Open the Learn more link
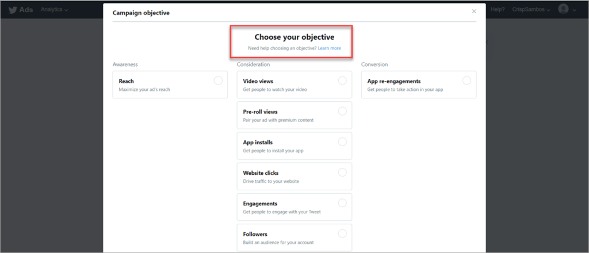The width and height of the screenshot is (589, 253). [329, 48]
